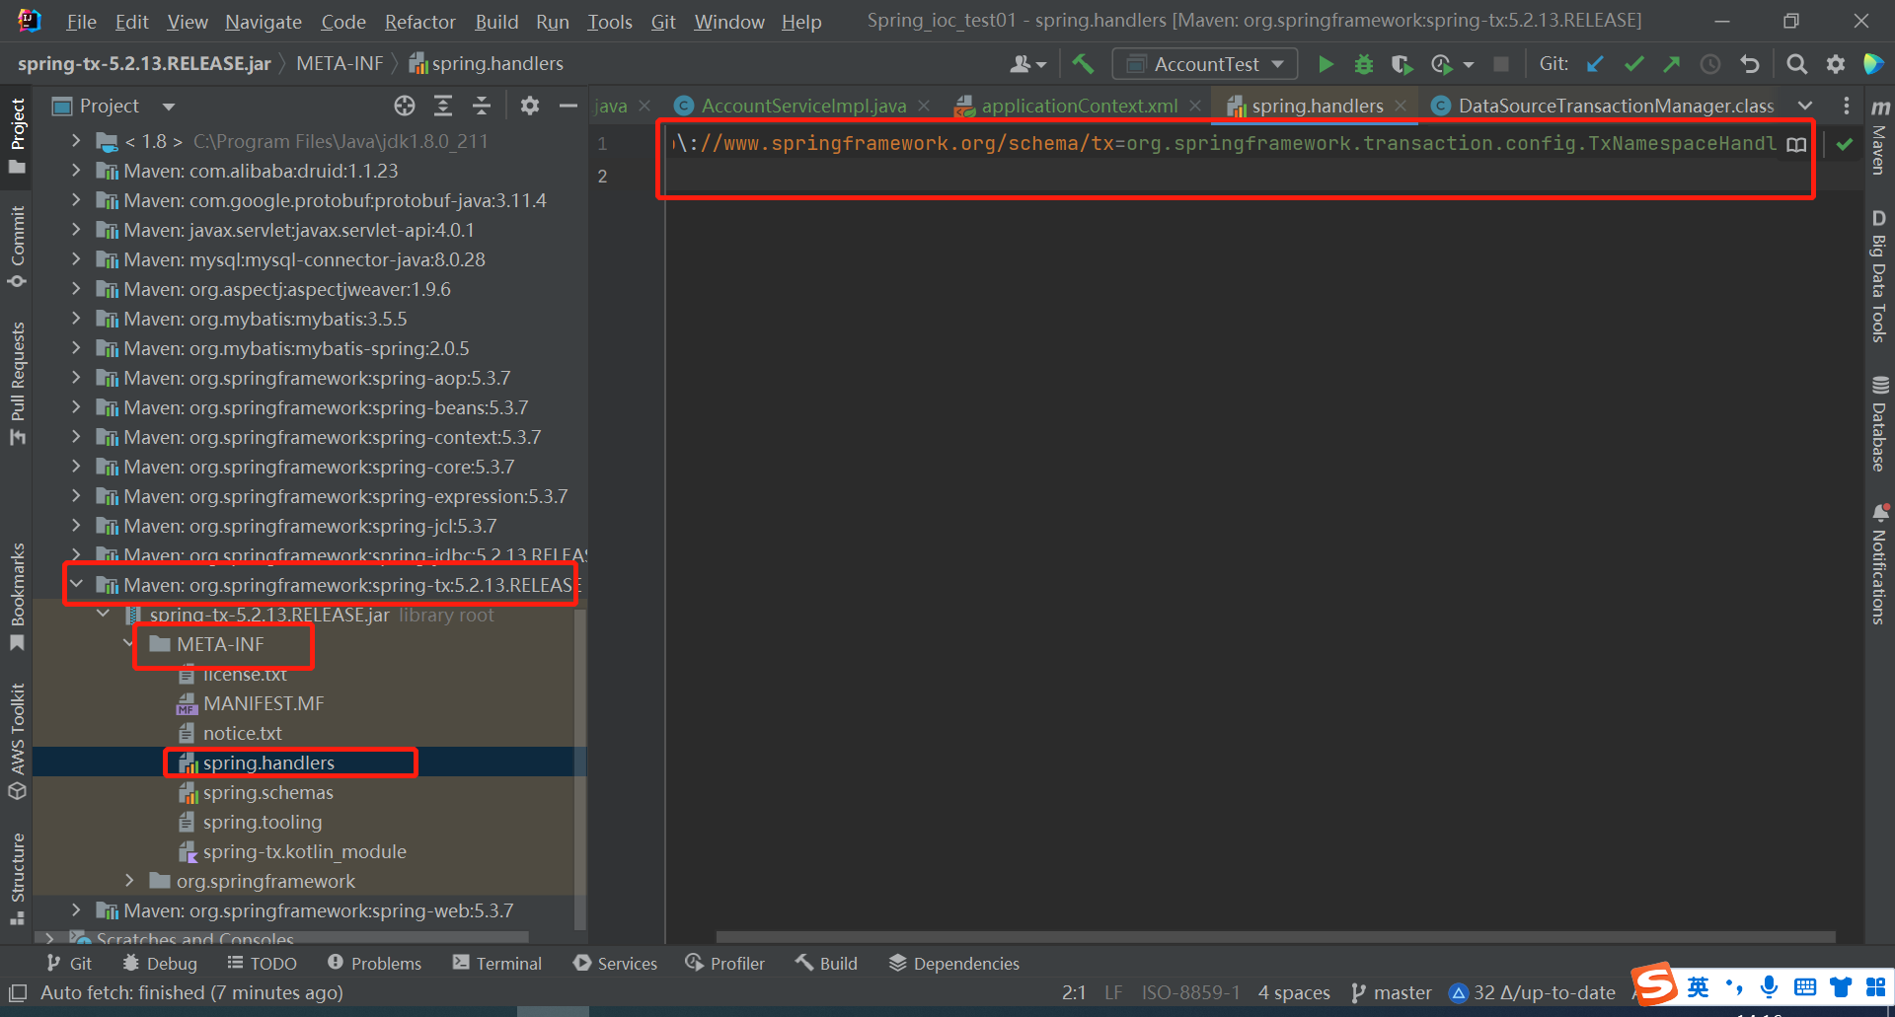Toggle the Notifications side panel

1879,564
